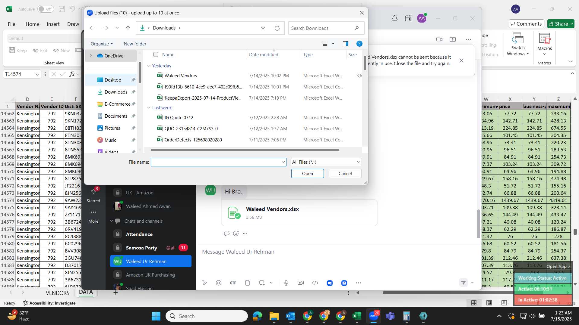Click the File name text field
The width and height of the screenshot is (579, 325).
[x=216, y=162]
